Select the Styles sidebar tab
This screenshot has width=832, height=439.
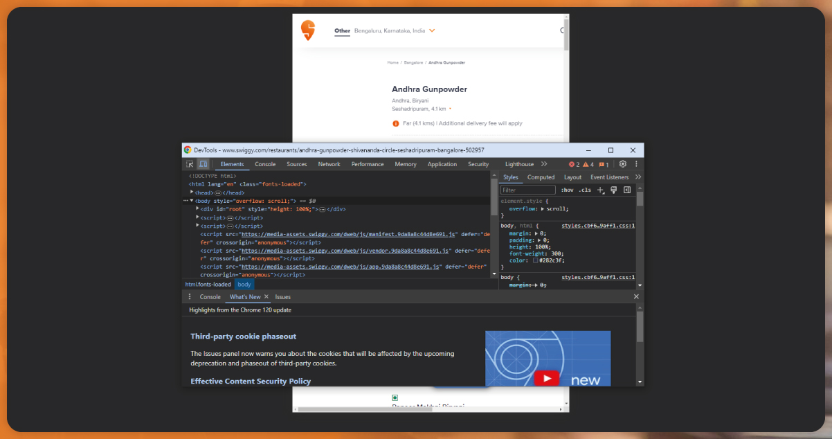[511, 177]
